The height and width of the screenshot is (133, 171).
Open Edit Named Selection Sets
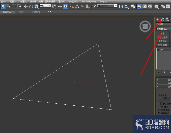point(94,6)
